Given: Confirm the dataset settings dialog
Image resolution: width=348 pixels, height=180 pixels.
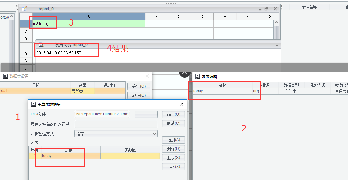Looking at the screenshot, I should 139,86.
